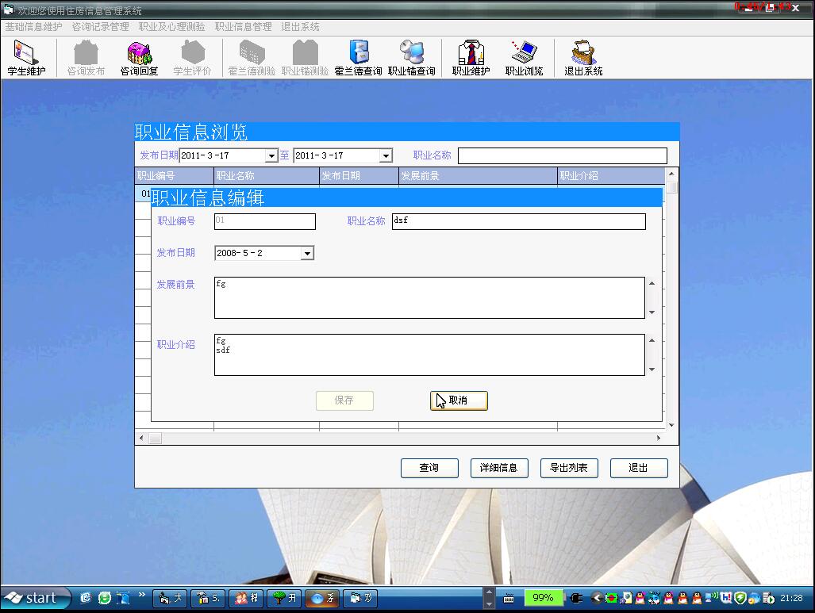Open the 学生维护 toolbar icon
This screenshot has width=815, height=613.
pyautogui.click(x=26, y=58)
